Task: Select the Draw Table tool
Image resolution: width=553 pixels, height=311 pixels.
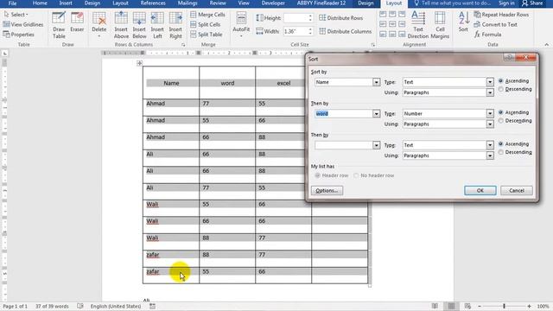Action: click(x=59, y=25)
